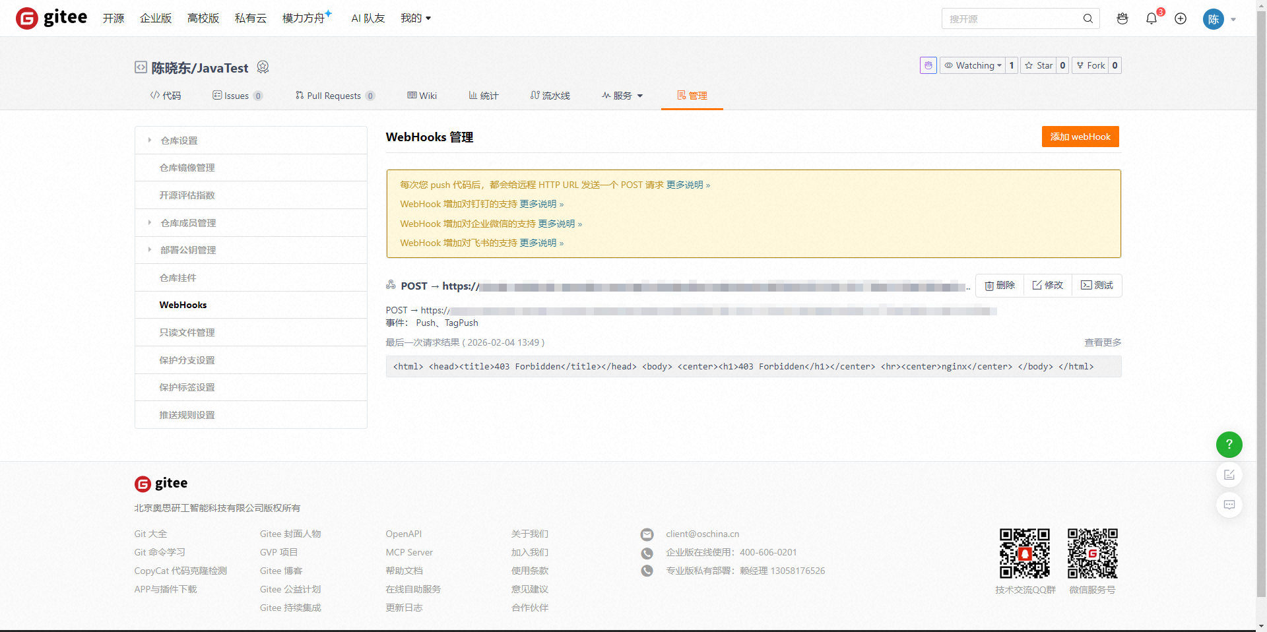This screenshot has height=632, width=1267.
Task: Expand the 服务 dropdown tab
Action: click(622, 96)
